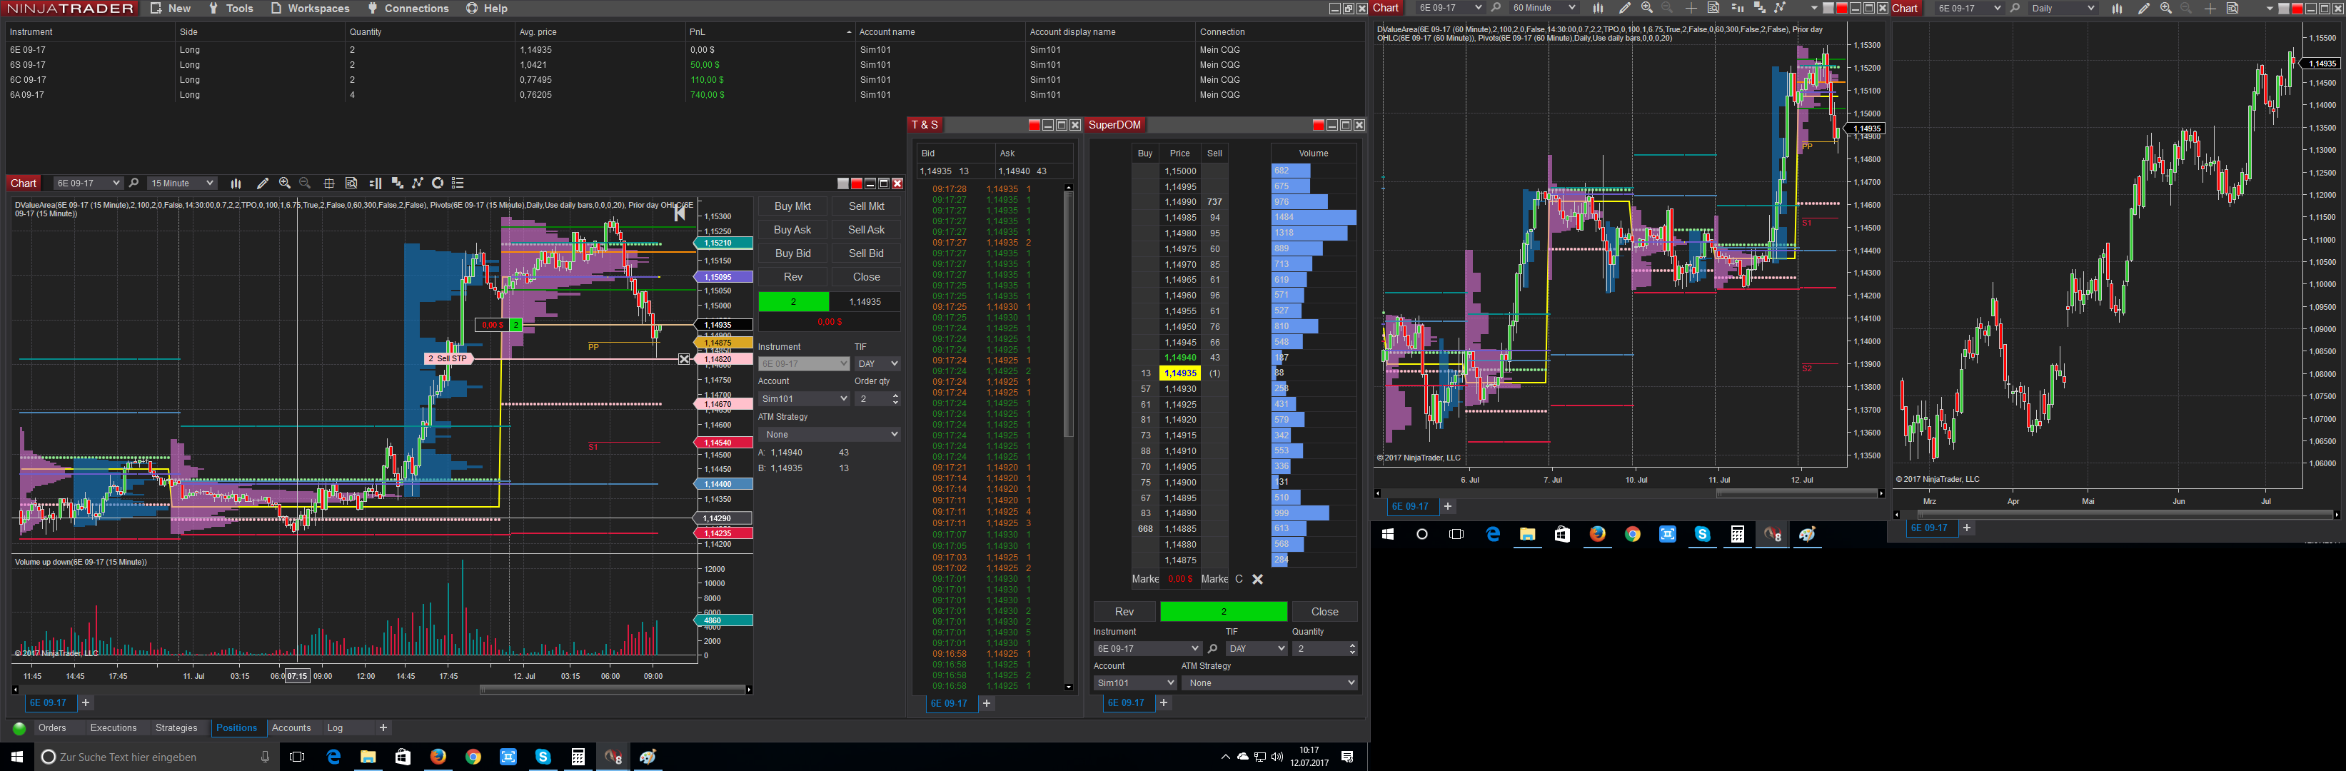Open bar style selector in Daily chart
This screenshot has width=2346, height=771.
(x=2117, y=8)
